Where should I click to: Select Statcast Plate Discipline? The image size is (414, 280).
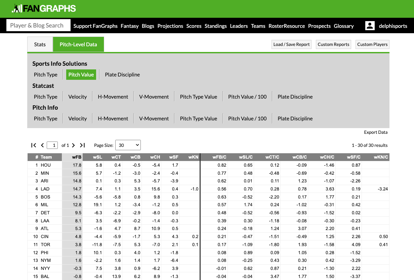(x=295, y=97)
